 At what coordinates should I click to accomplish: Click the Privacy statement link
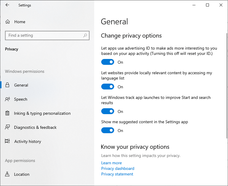point(117,174)
